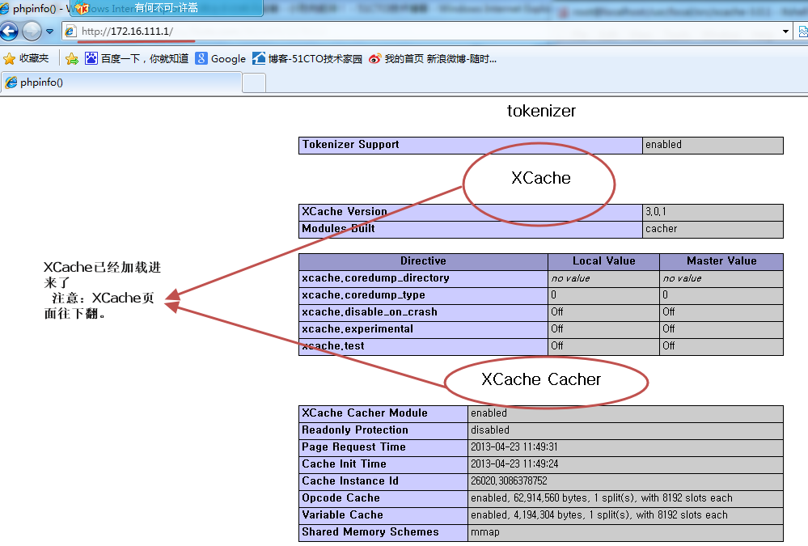Screen dimensions: 808x546
Task: Click the floating 有何不可-许嵩 music widget
Action: click(x=166, y=8)
